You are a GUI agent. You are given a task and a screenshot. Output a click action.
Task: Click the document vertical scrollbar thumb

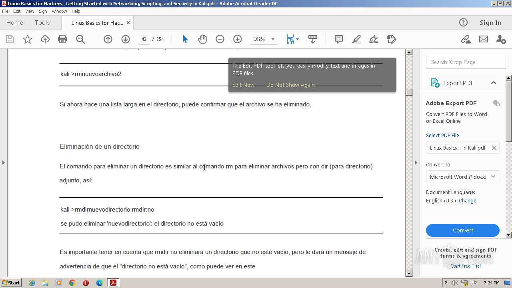pos(409,92)
